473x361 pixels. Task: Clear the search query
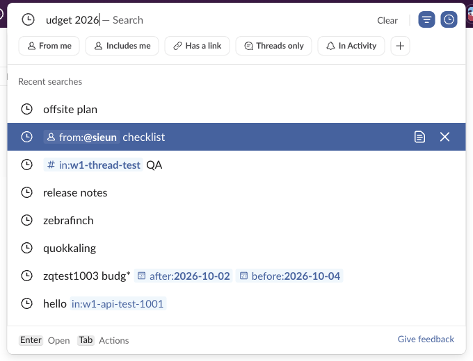[387, 20]
